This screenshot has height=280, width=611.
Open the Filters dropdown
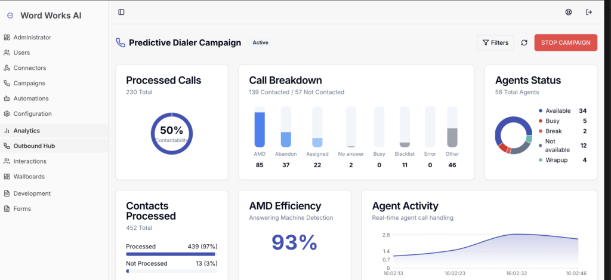pyautogui.click(x=495, y=42)
